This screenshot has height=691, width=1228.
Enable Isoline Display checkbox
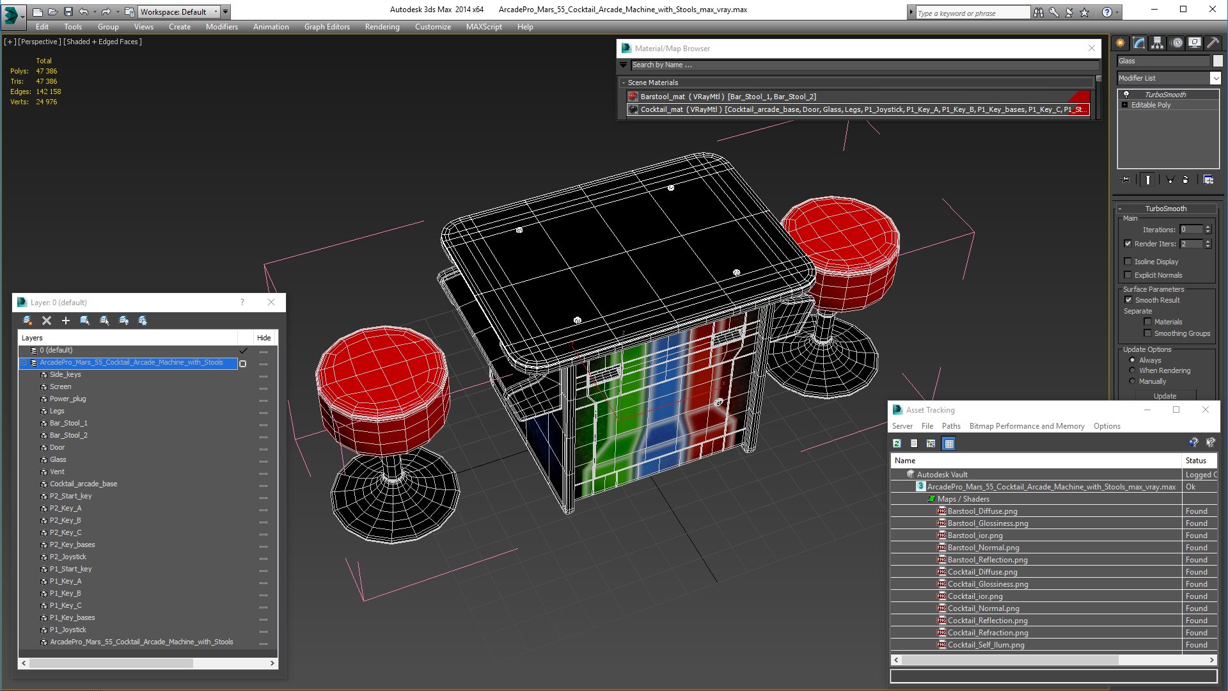1128,262
